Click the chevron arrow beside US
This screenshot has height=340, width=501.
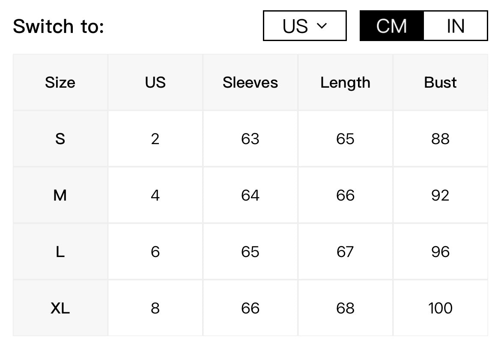[x=322, y=26]
